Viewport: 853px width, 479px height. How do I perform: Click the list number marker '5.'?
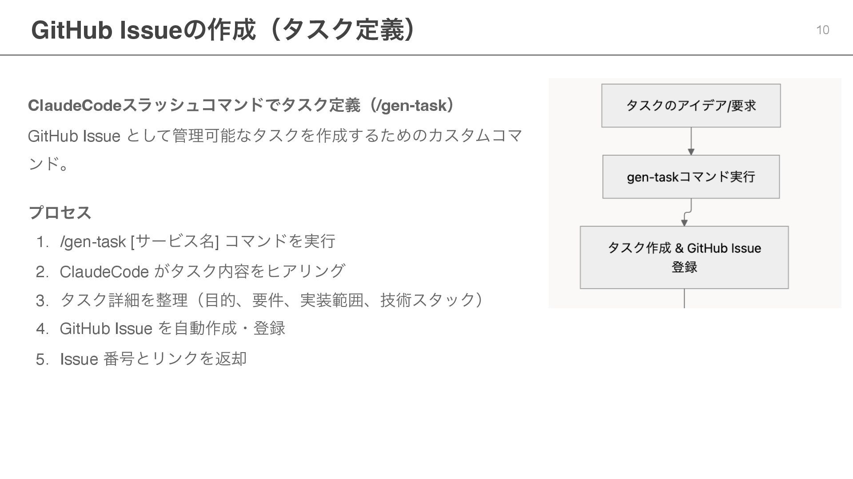(x=42, y=359)
